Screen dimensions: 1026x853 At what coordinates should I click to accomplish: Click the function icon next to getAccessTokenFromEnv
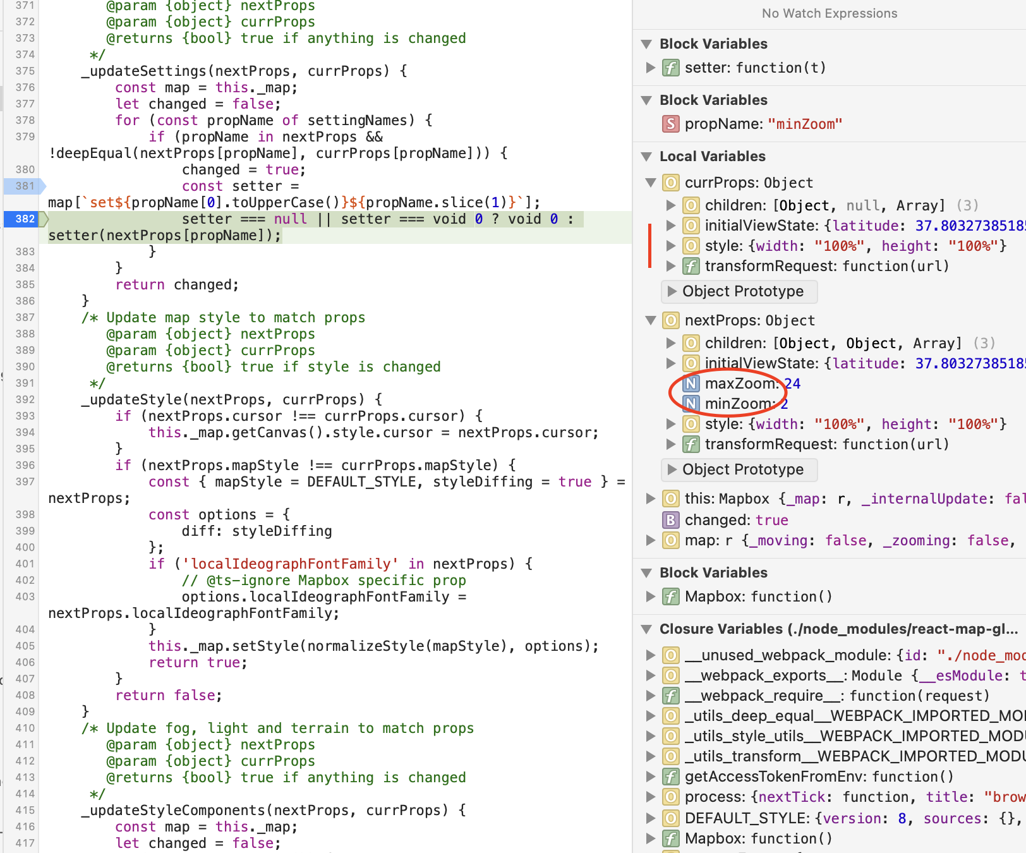click(670, 777)
